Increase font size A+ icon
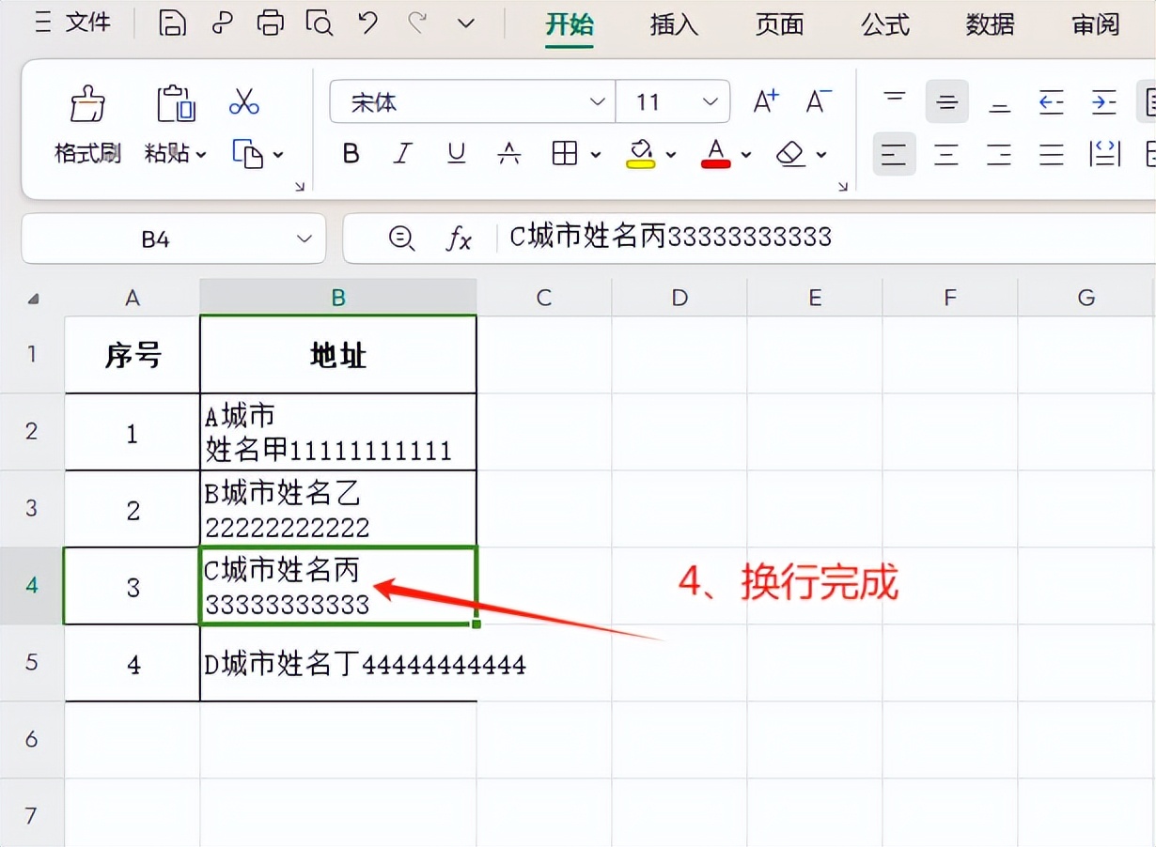1156x847 pixels. tap(767, 101)
